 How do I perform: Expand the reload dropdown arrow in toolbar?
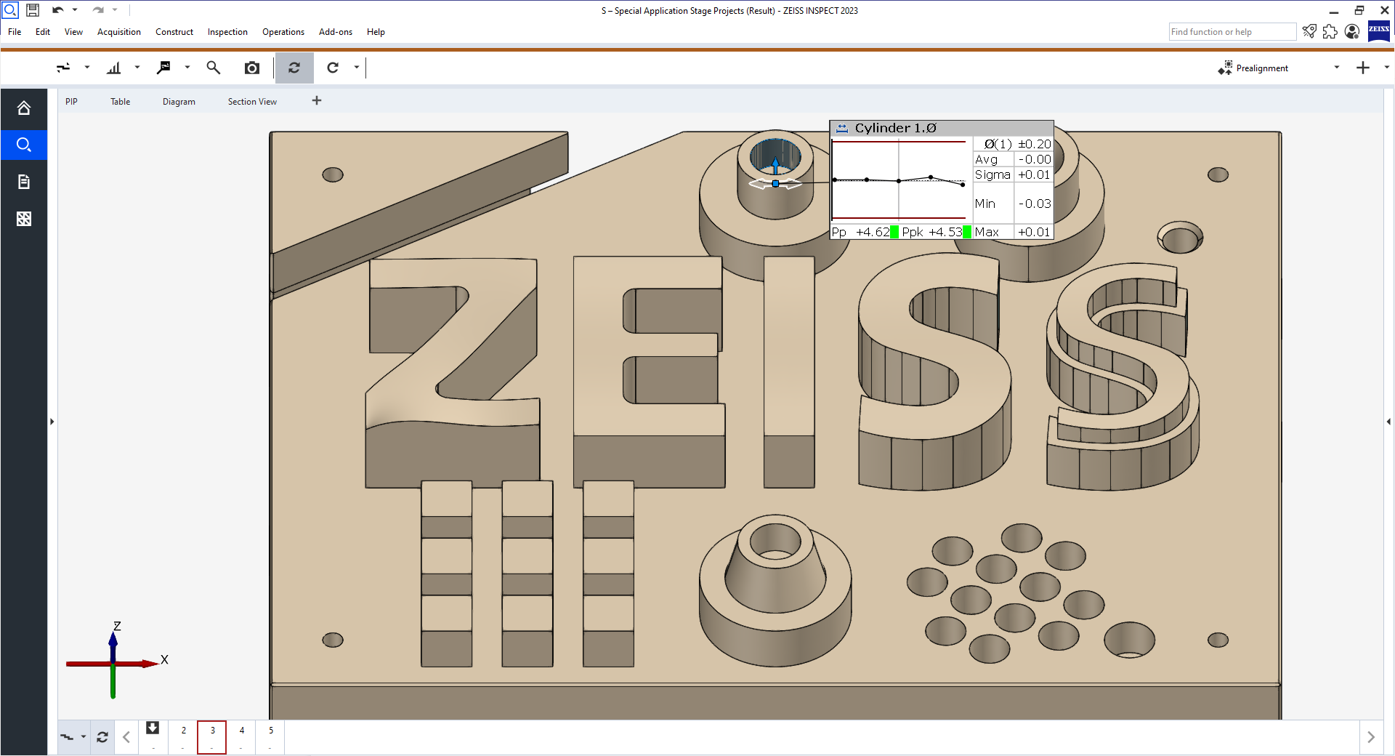tap(356, 68)
